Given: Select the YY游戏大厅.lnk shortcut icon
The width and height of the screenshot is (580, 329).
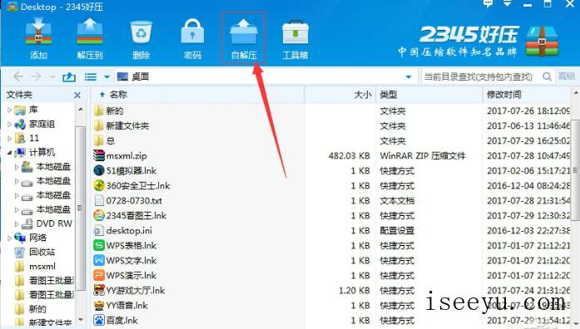Looking at the screenshot, I should [99, 290].
